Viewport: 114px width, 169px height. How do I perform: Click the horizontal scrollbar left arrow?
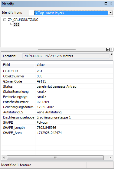4,158
